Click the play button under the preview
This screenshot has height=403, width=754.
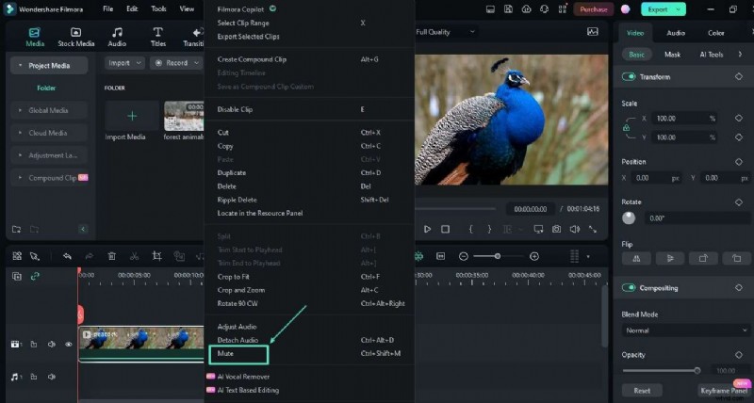427,229
